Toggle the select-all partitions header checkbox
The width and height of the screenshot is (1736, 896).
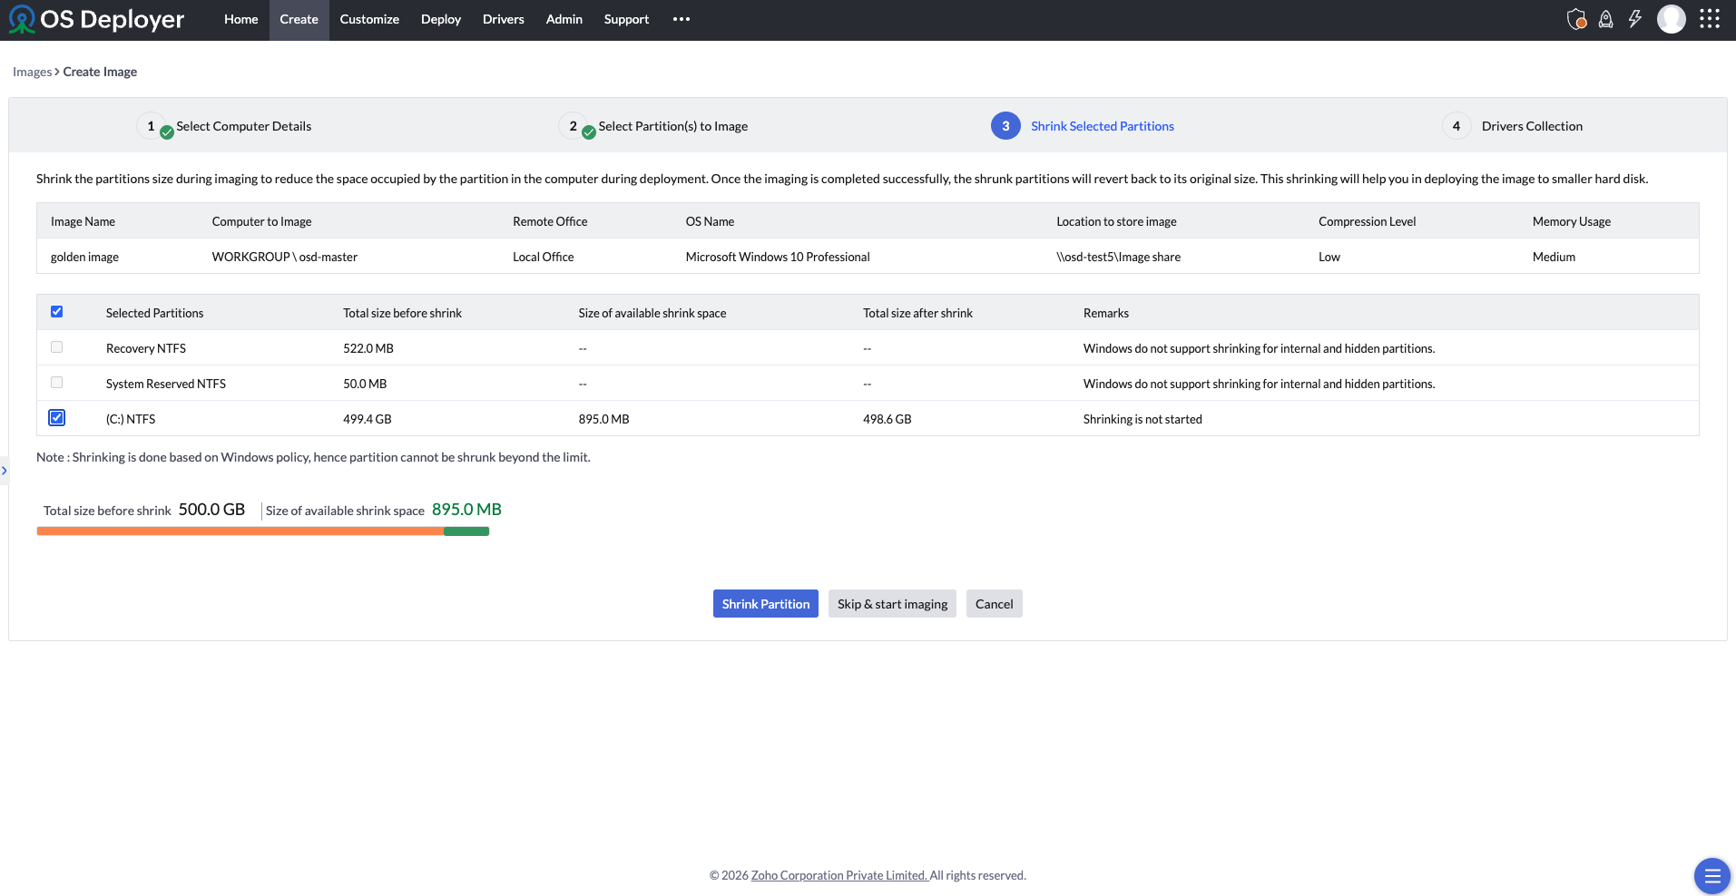57,312
